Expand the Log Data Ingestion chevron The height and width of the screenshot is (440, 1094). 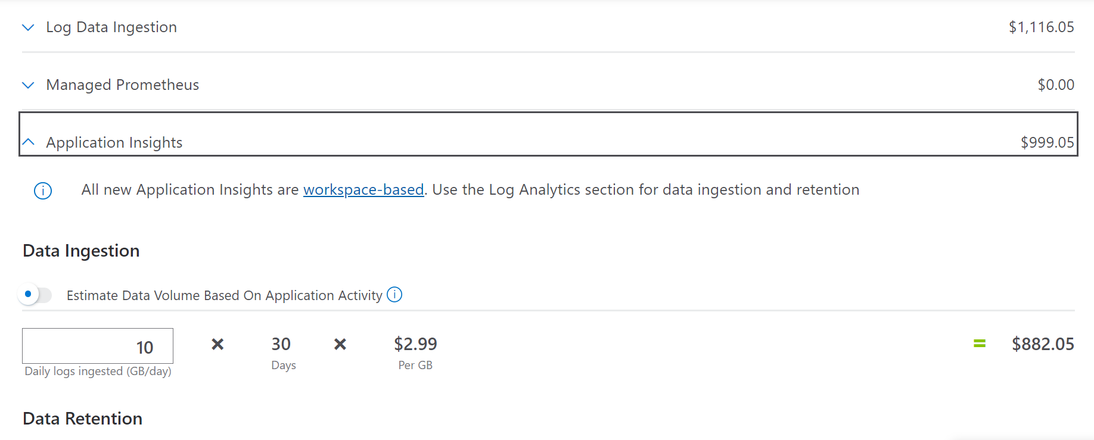[x=28, y=27]
